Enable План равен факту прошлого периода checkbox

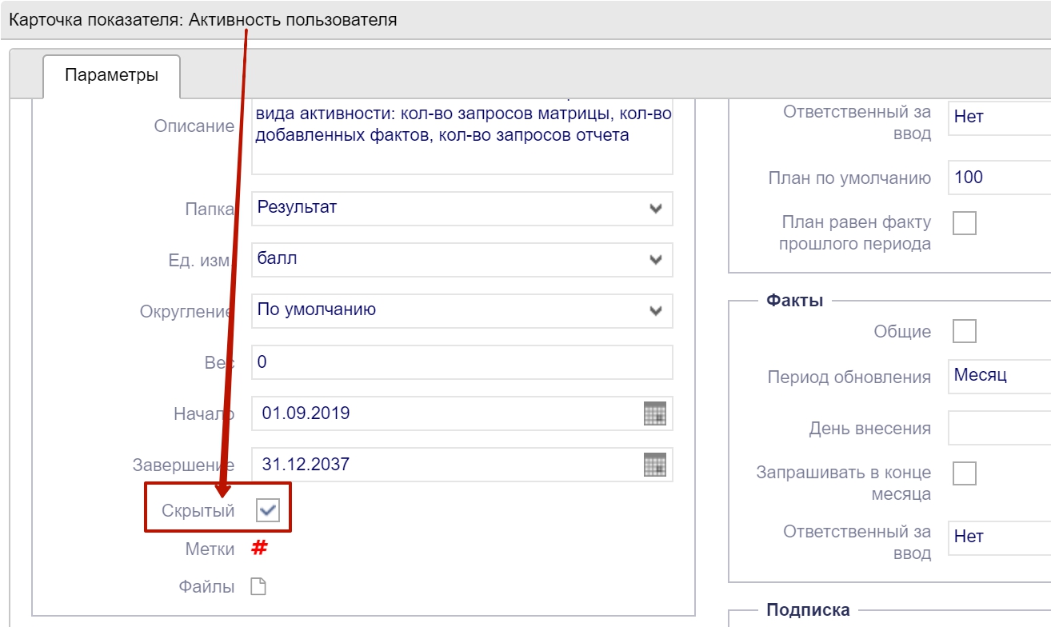pyautogui.click(x=965, y=223)
